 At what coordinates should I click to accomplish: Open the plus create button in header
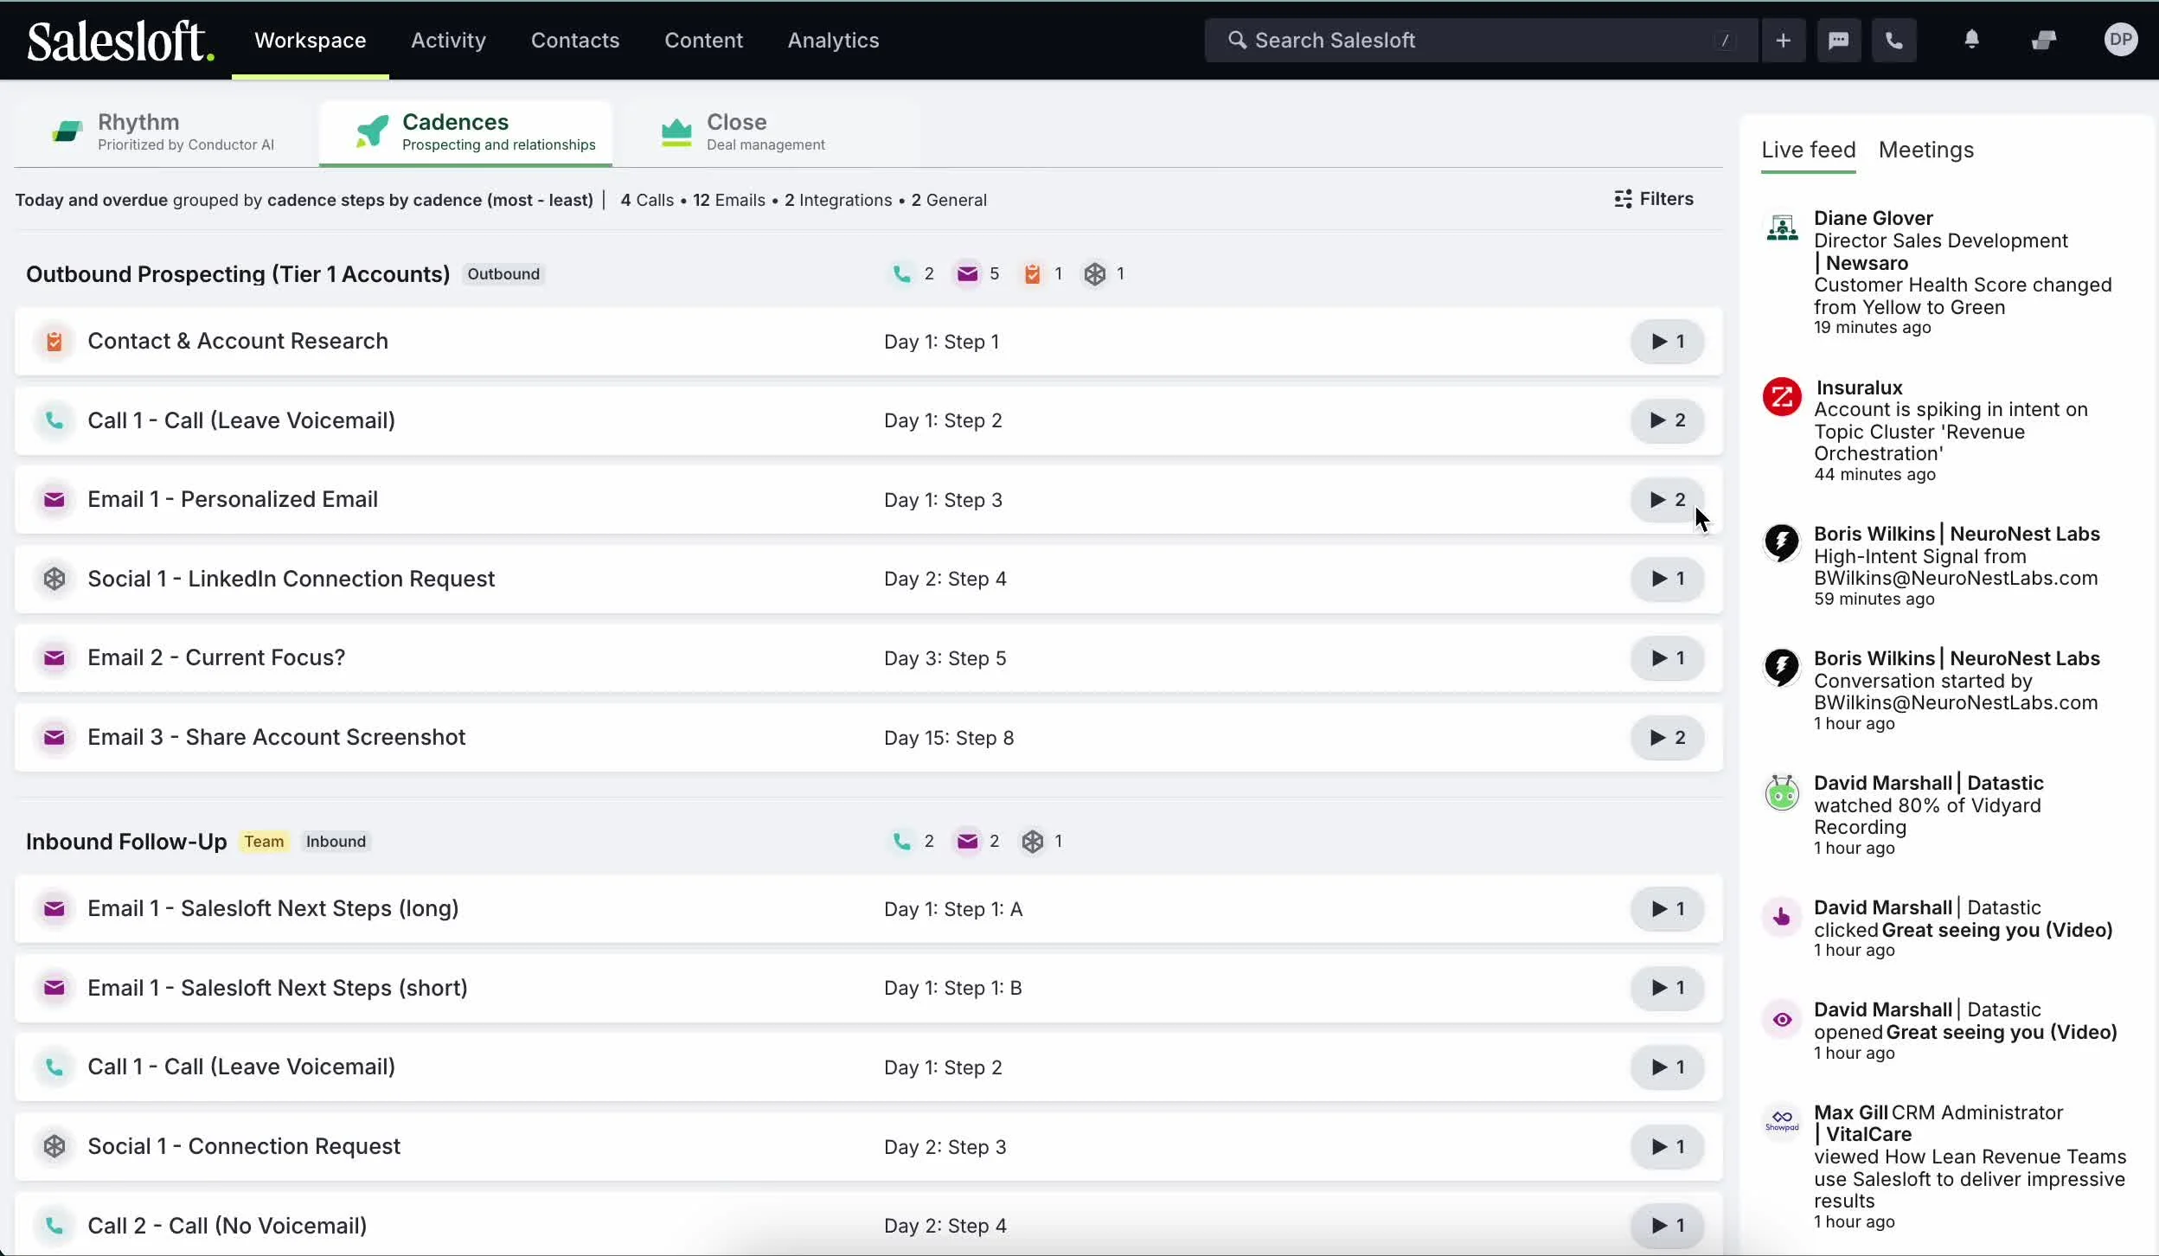pyautogui.click(x=1783, y=40)
